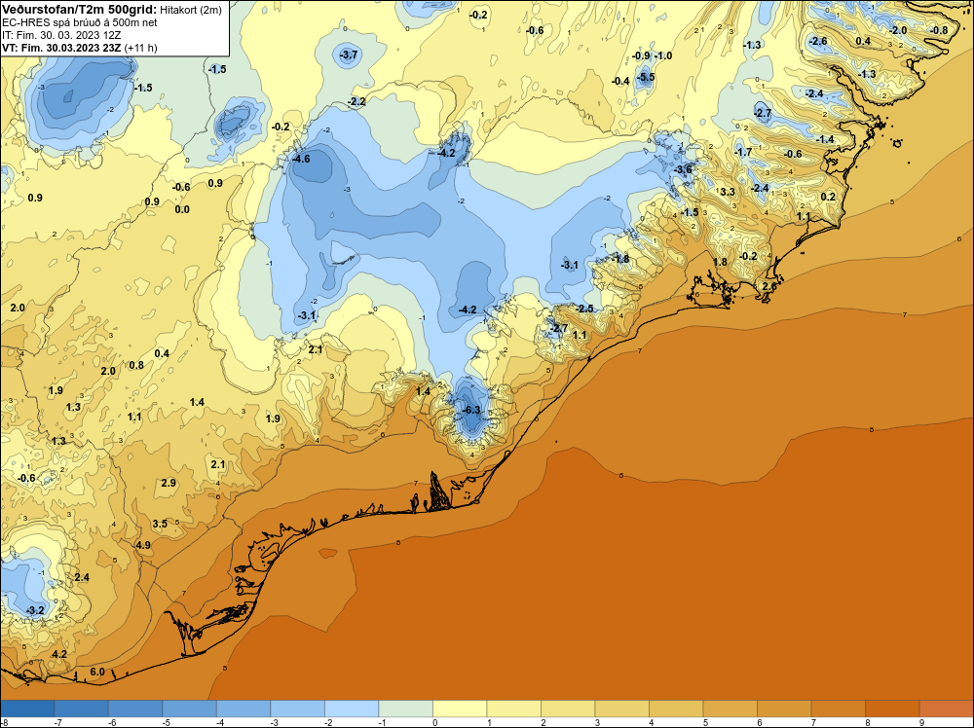Click the -6.3 temperature label
974x728 pixels.
point(470,410)
